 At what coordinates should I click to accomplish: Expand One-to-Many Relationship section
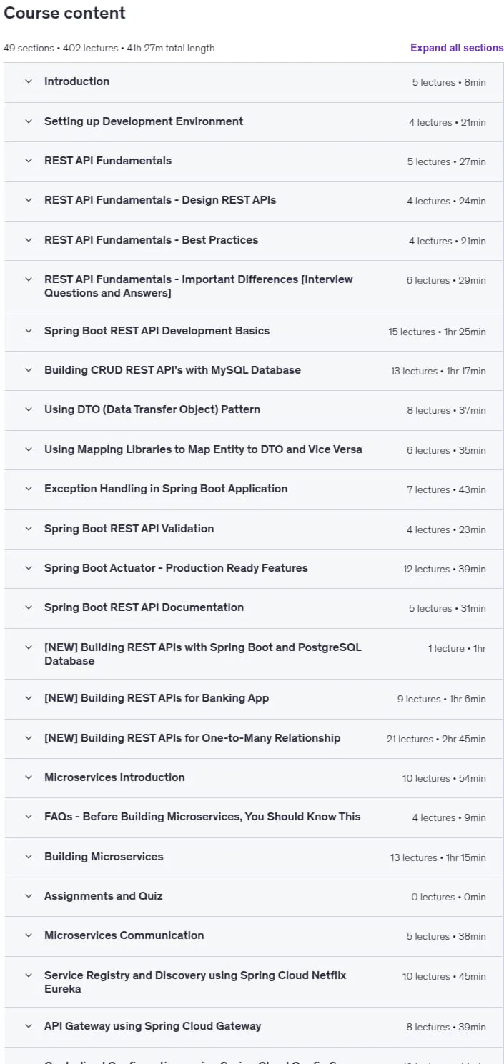[254, 738]
